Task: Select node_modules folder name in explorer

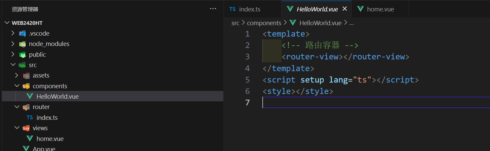Action: (x=49, y=44)
